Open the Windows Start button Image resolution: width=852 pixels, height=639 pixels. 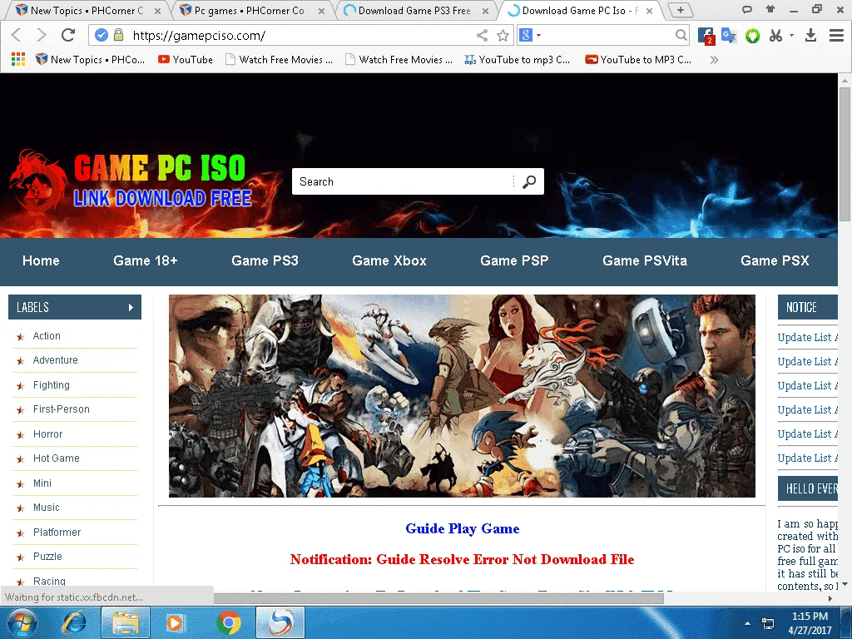pyautogui.click(x=21, y=622)
